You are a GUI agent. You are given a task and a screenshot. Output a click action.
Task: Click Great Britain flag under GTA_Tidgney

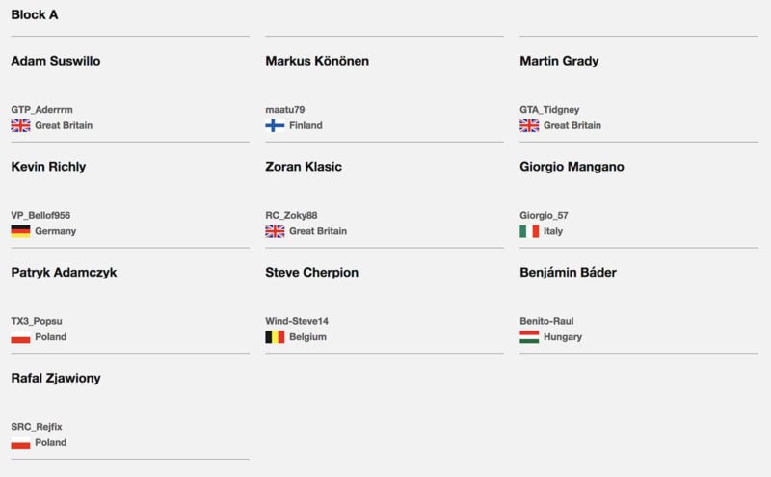tap(529, 125)
